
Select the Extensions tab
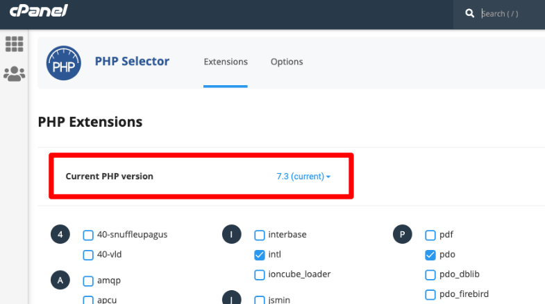[x=226, y=62]
